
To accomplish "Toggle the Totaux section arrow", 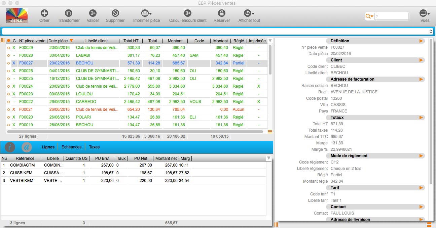I will coord(421,118).
